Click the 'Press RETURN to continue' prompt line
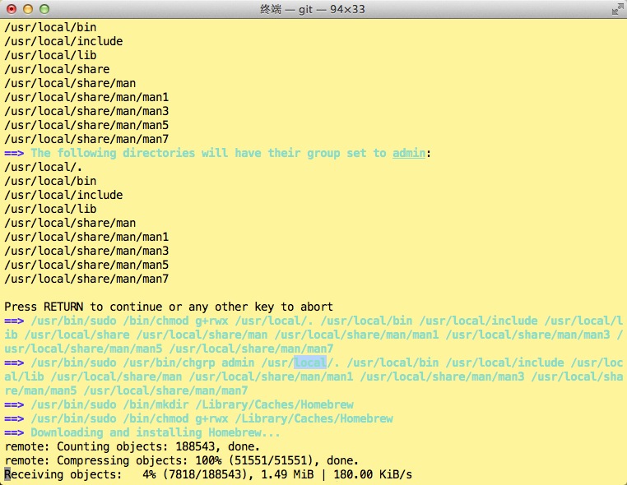The width and height of the screenshot is (627, 485). tap(169, 307)
